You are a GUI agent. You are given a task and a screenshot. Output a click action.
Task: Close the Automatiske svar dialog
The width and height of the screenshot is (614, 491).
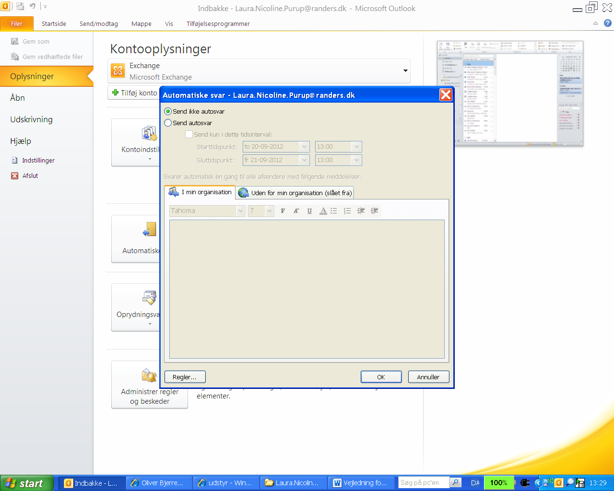pos(446,94)
